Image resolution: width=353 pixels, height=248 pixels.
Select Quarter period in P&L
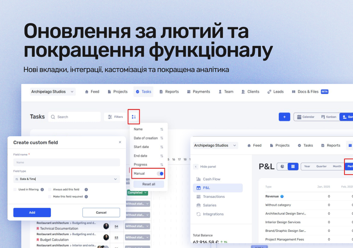pos(321,166)
